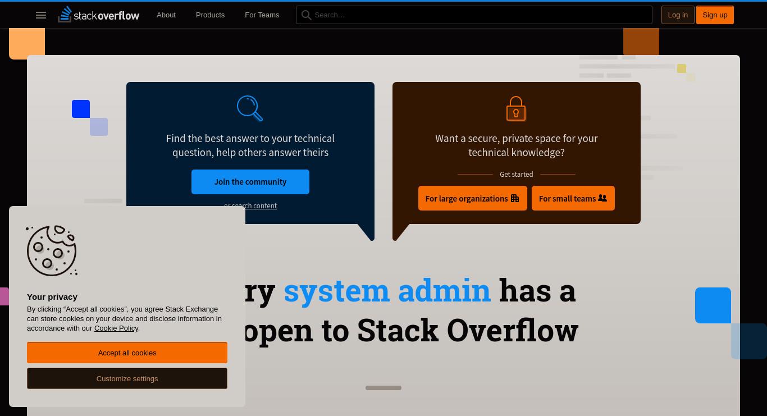Click Join the community button
Viewport: 767px width, 416px height.
(250, 182)
